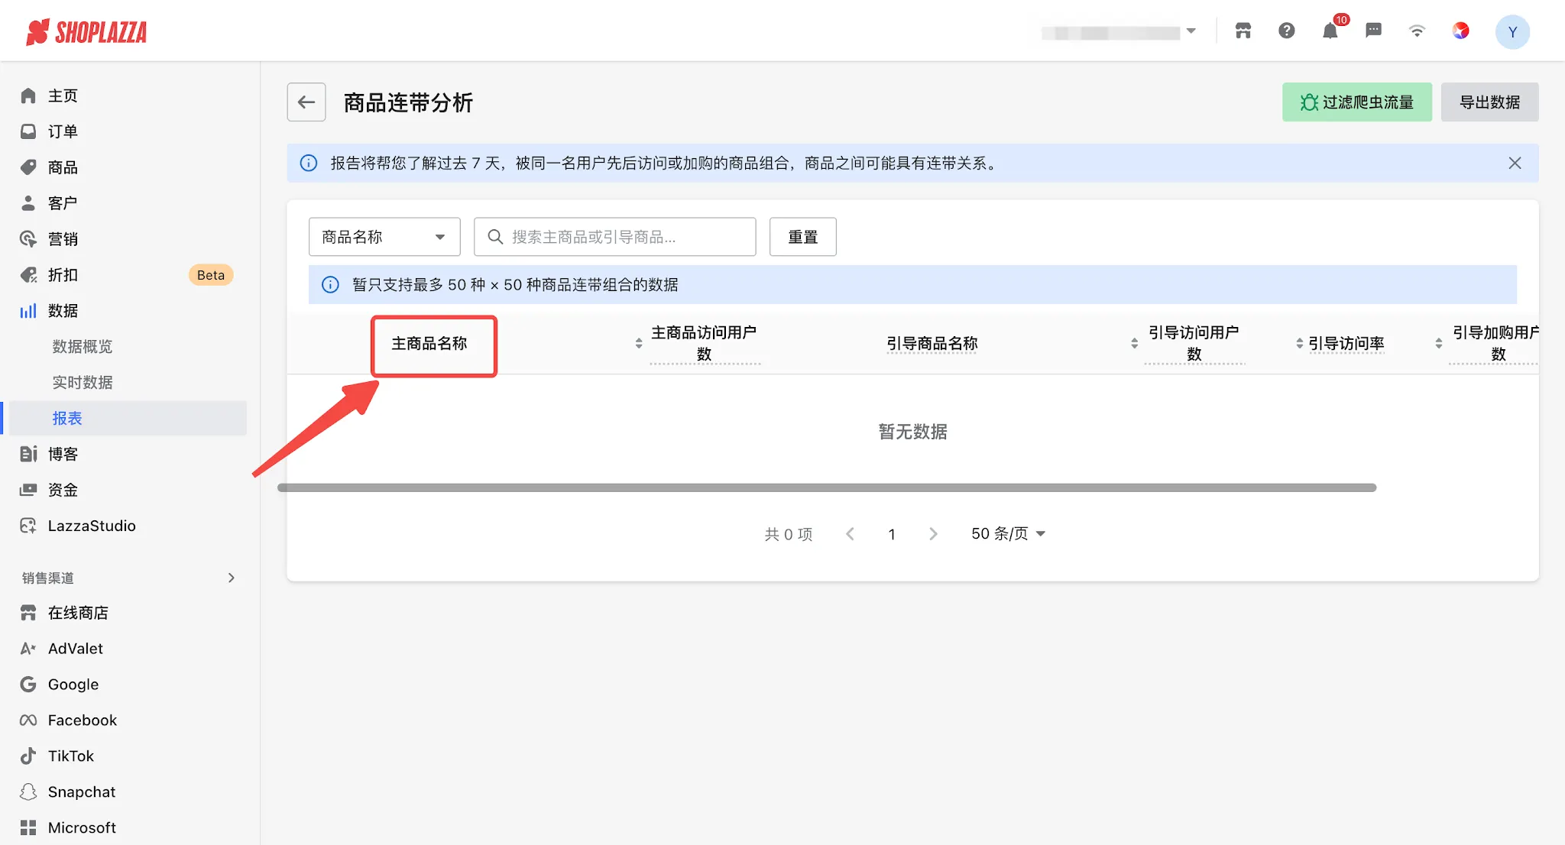Go back with the arrow button

click(x=306, y=102)
